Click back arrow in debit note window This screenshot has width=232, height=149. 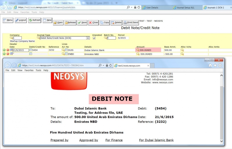point(8,65)
